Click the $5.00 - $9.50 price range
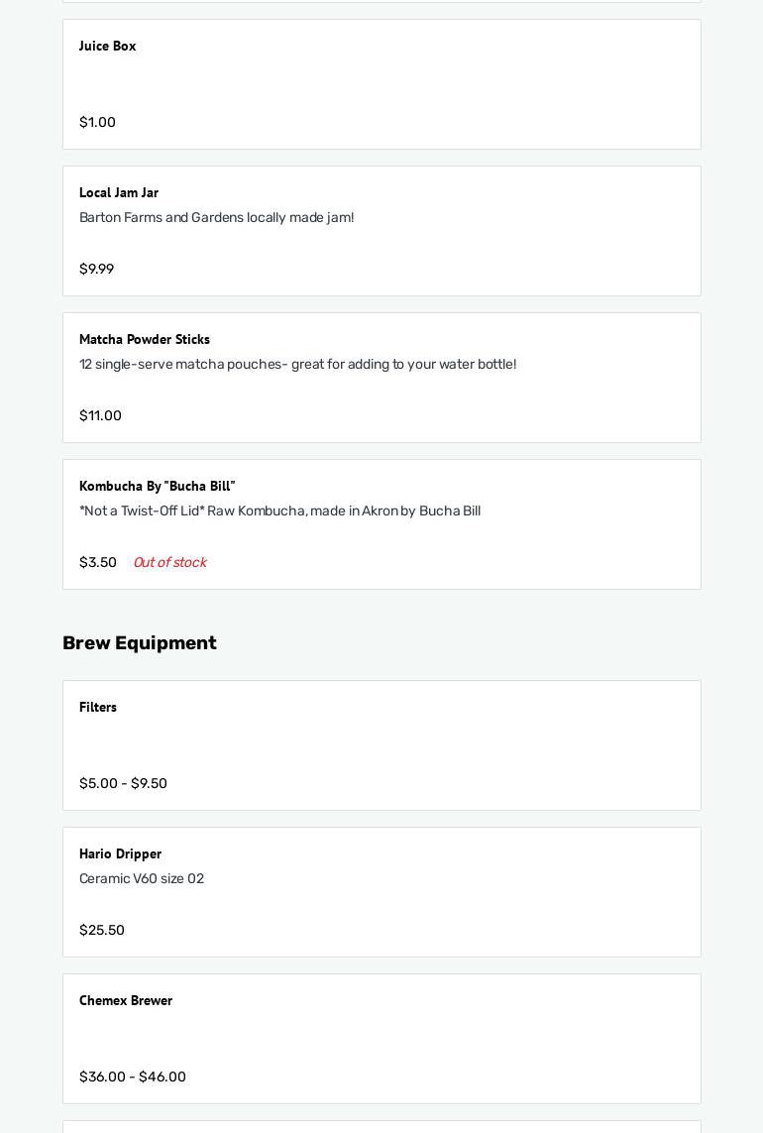763x1133 pixels. coord(123,783)
